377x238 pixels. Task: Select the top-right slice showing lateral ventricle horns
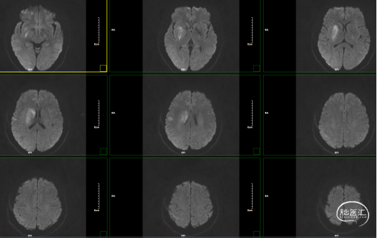click(344, 38)
